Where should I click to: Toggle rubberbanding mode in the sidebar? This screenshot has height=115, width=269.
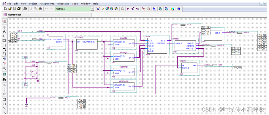4,59
